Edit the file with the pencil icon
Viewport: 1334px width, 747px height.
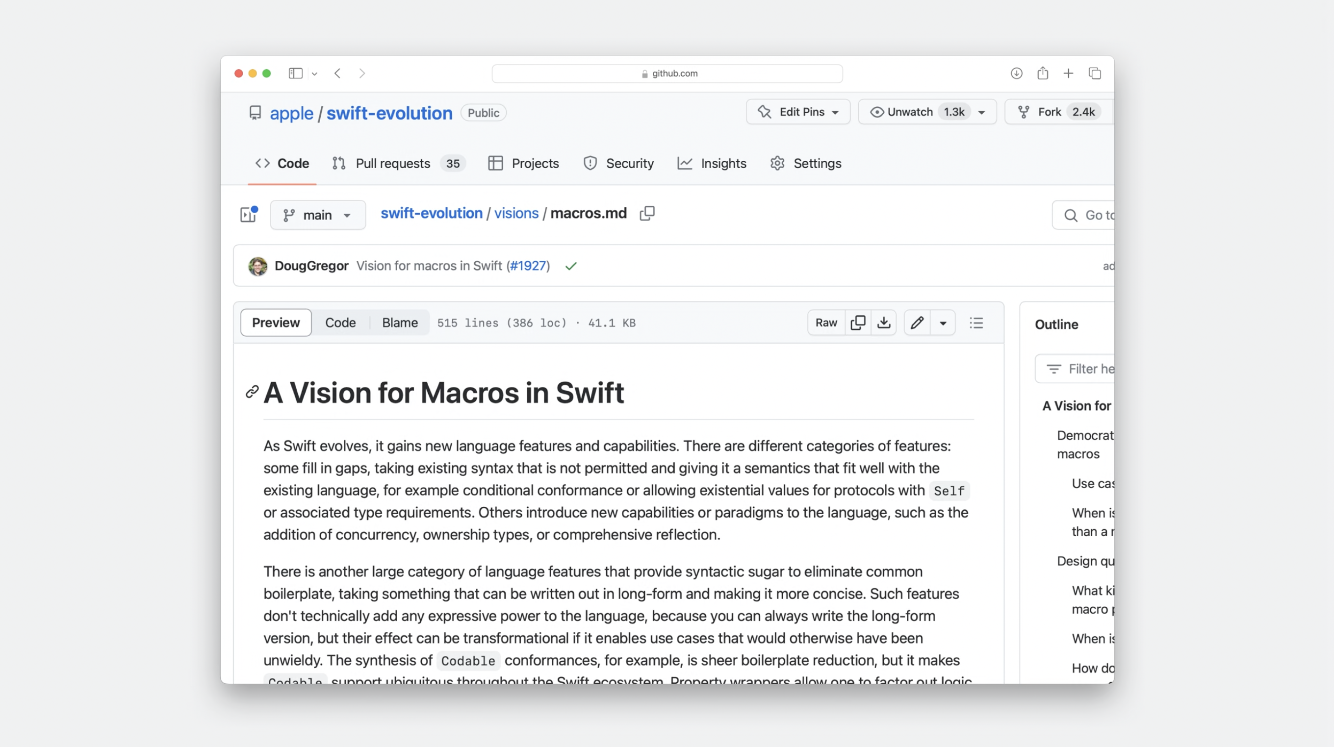point(917,323)
